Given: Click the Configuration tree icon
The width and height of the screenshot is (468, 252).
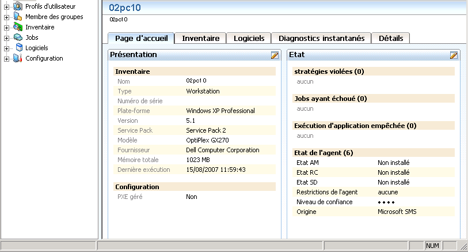Looking at the screenshot, I should (18, 58).
